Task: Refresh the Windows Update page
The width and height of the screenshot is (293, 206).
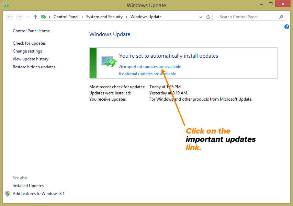Action: point(208,17)
